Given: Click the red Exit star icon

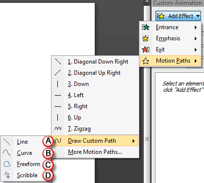Looking at the screenshot, I should click(x=146, y=50).
